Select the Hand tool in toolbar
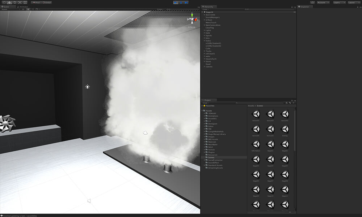 coord(4,3)
